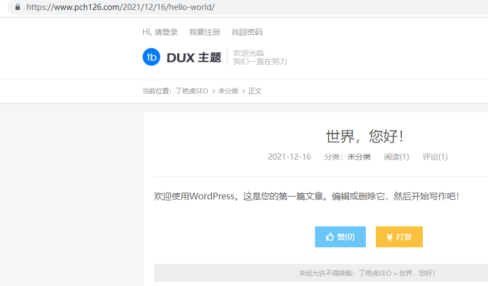Click the 阅读(1) view count
This screenshot has height=286, width=488.
point(397,157)
